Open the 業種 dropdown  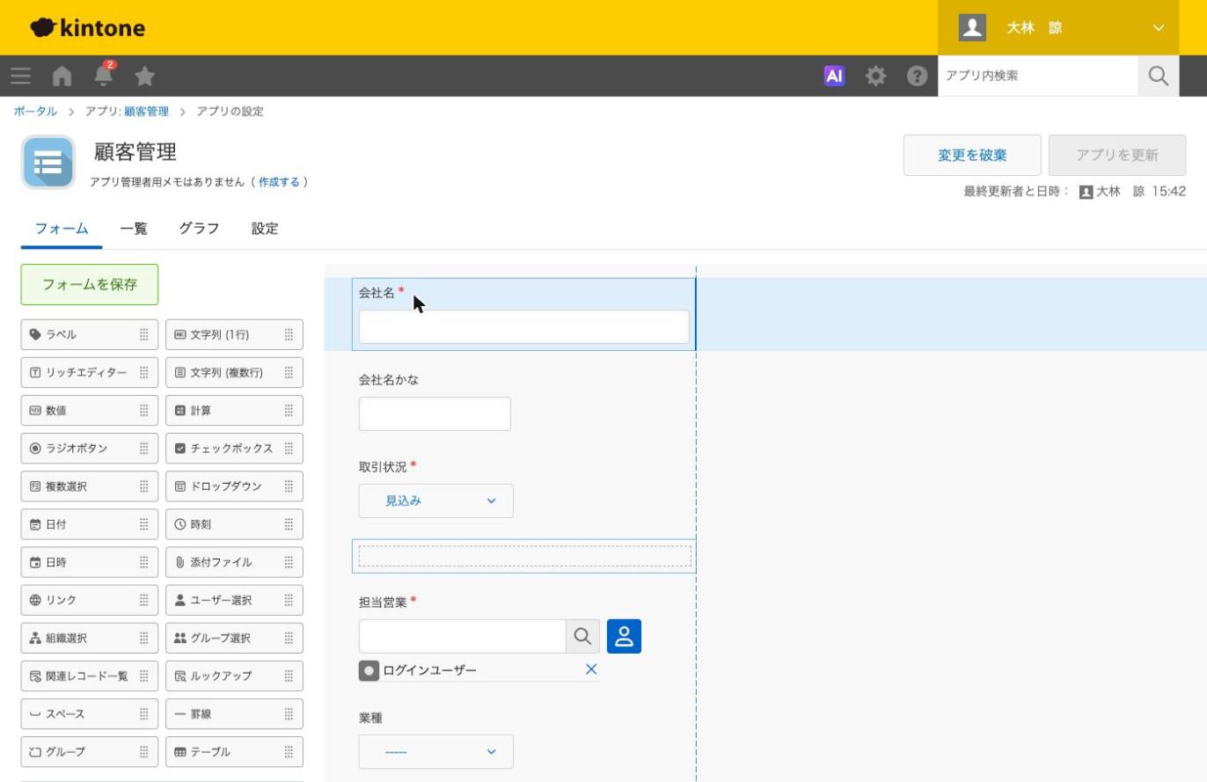[x=435, y=752]
